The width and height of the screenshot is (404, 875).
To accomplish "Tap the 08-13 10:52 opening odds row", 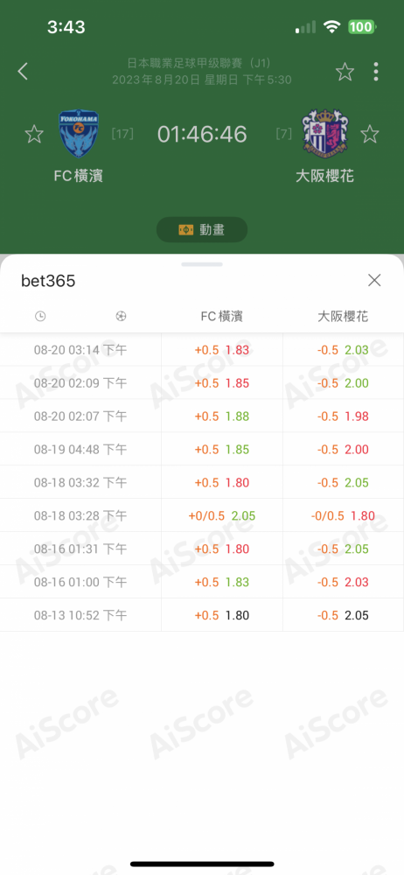I will click(x=202, y=615).
